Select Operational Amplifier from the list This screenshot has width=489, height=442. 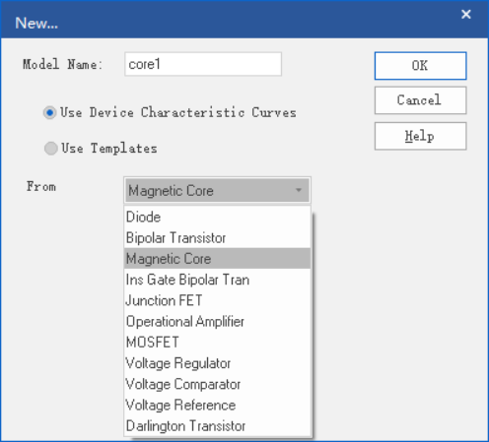(x=217, y=321)
